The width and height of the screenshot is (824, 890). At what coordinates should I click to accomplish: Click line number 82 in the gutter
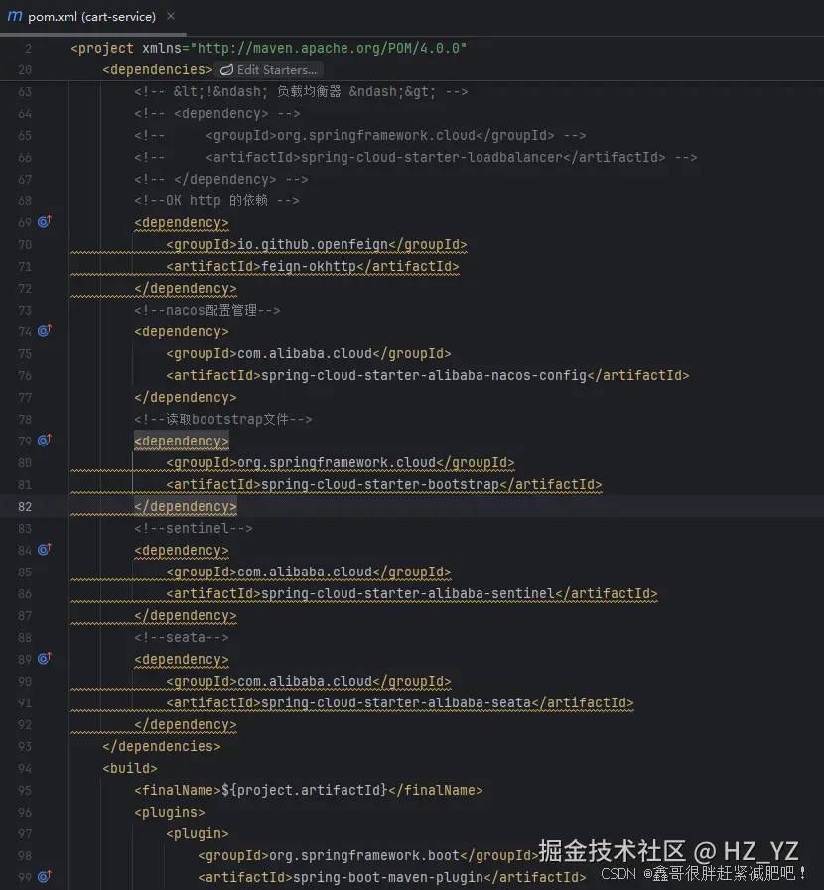tap(25, 506)
